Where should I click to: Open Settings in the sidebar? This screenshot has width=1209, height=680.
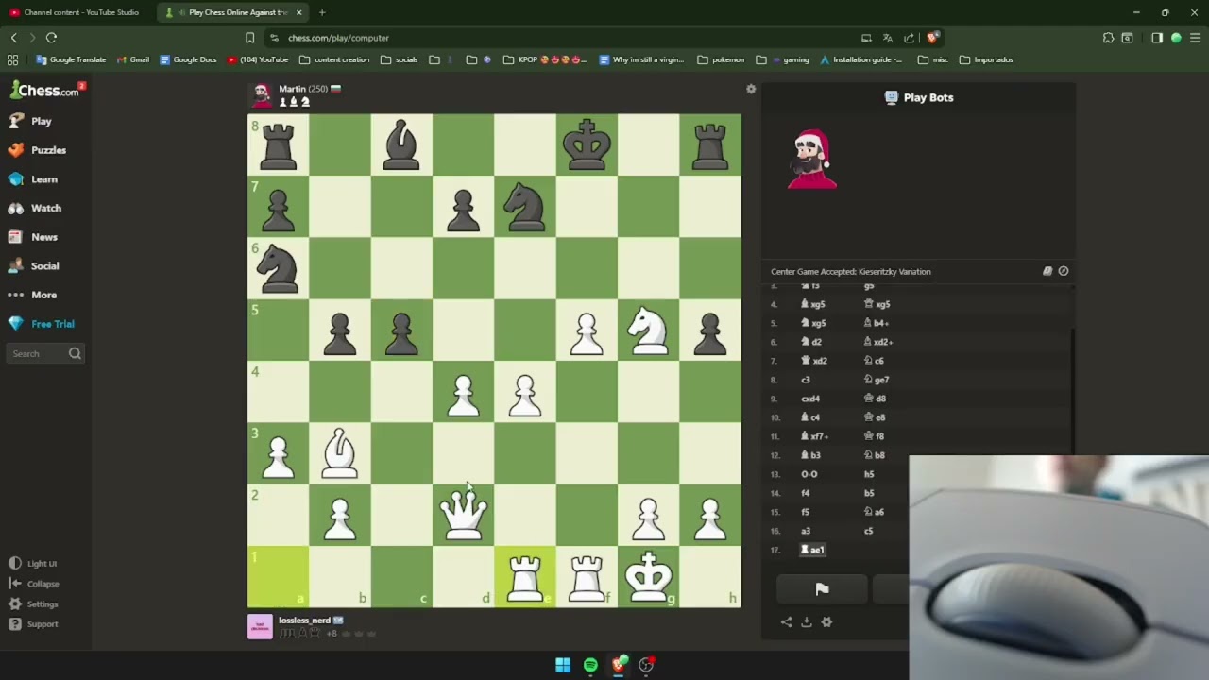coord(34,603)
